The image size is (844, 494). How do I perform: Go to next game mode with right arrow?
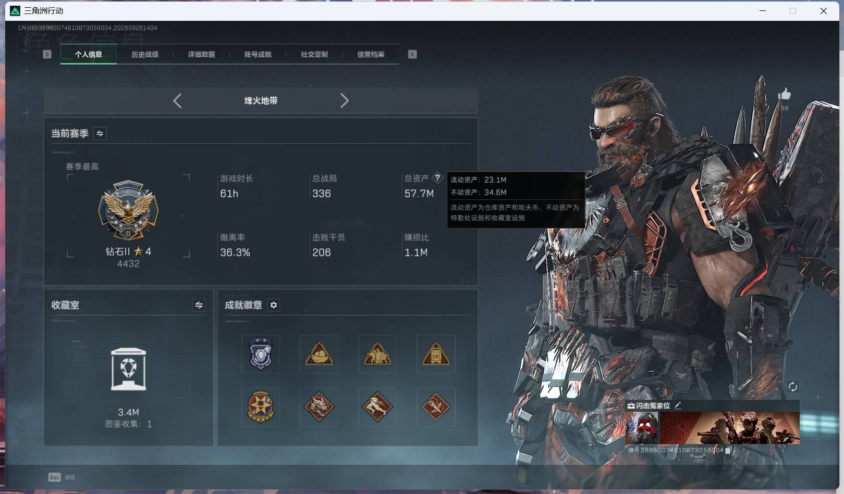point(344,100)
